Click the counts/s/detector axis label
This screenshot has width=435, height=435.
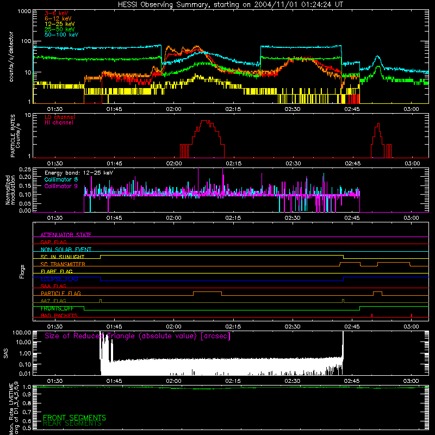[x=11, y=57]
